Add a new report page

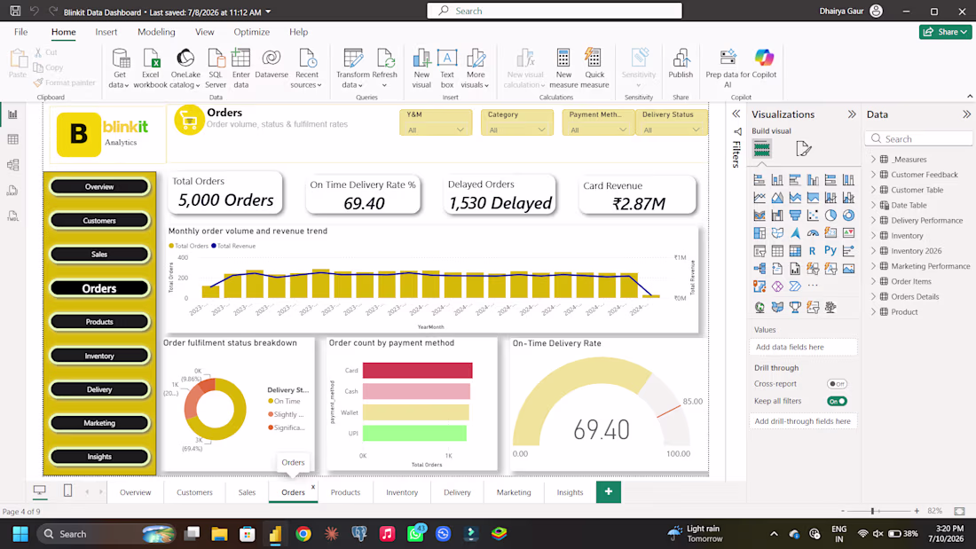[x=608, y=491]
